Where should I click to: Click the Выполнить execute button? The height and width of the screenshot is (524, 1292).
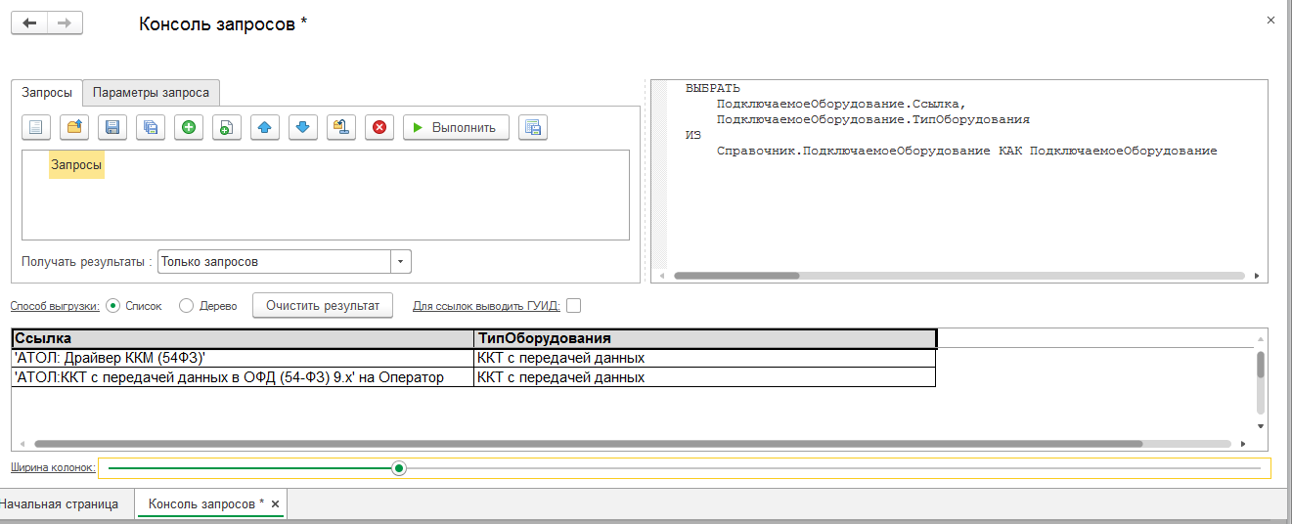[456, 127]
